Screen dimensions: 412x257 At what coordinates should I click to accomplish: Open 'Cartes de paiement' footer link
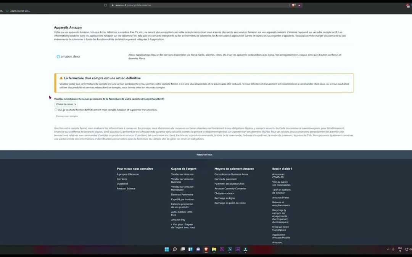click(225, 179)
